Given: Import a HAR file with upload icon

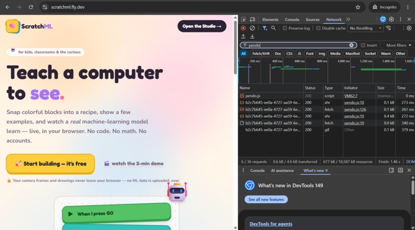Looking at the screenshot, I should coord(243,37).
